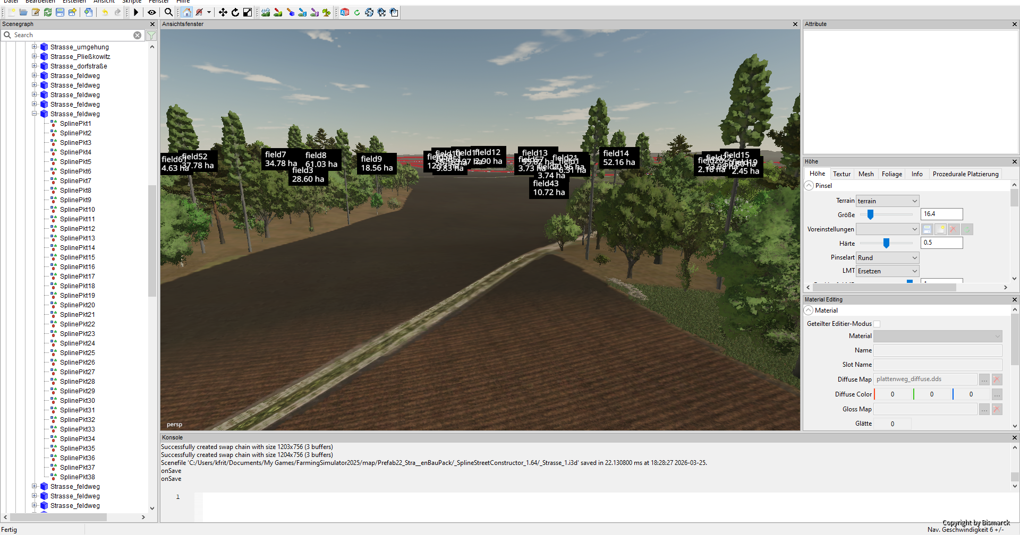Save brush preset with floppy icon

click(x=927, y=229)
